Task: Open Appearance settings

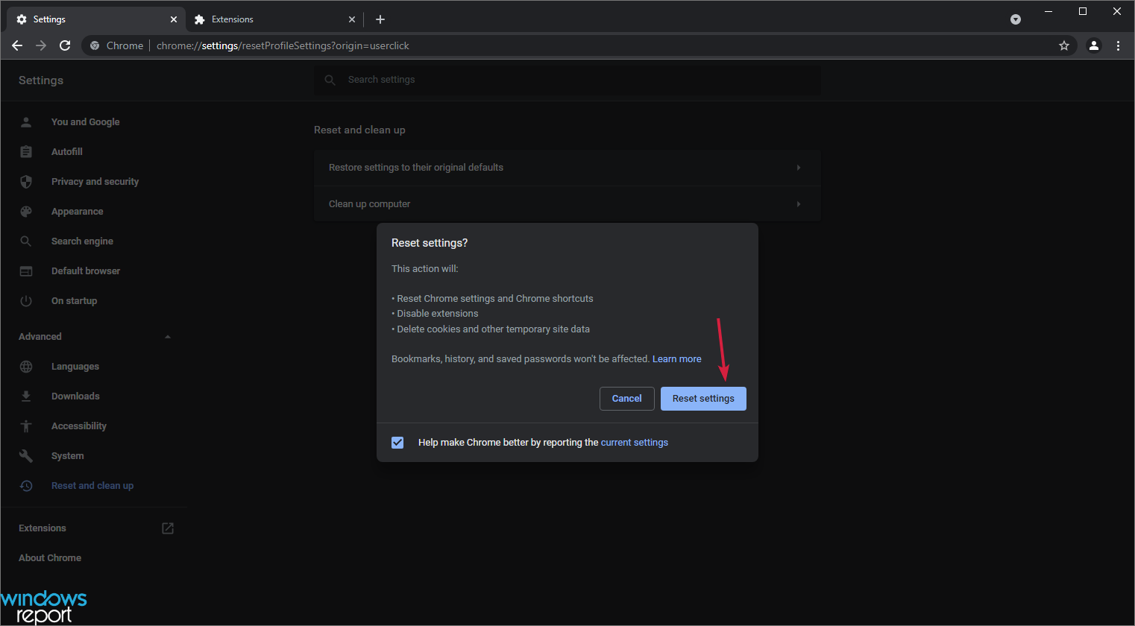Action: [77, 211]
